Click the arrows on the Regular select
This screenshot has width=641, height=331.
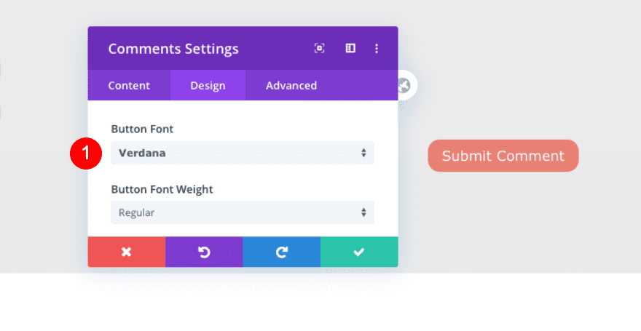tap(363, 212)
